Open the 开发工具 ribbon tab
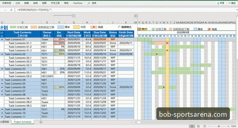238x128 pixels. 55,3
